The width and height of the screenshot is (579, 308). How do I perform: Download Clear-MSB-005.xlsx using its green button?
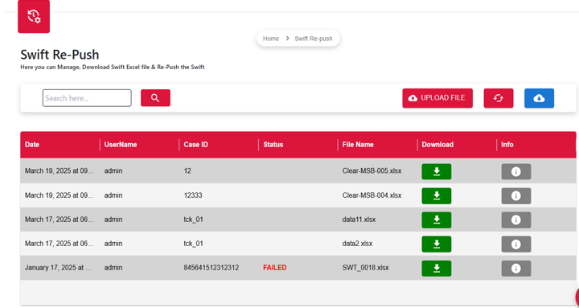(x=437, y=172)
